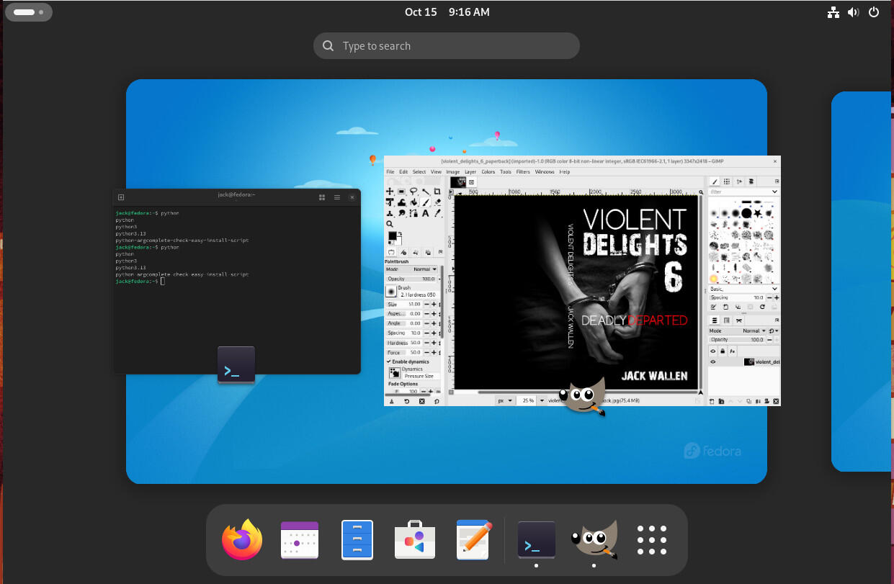Create a new layer using the bottom panel button
This screenshot has width=894, height=584.
click(x=712, y=401)
